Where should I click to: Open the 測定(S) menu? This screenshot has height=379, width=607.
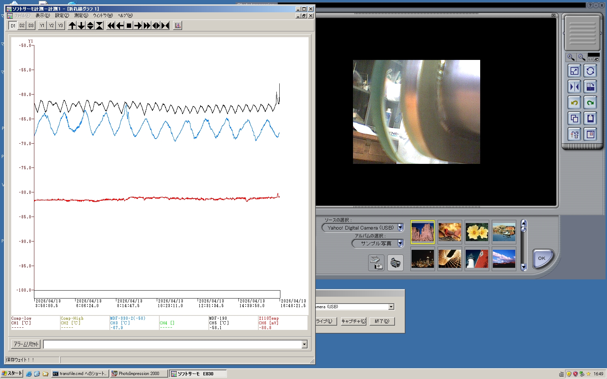coord(81,16)
